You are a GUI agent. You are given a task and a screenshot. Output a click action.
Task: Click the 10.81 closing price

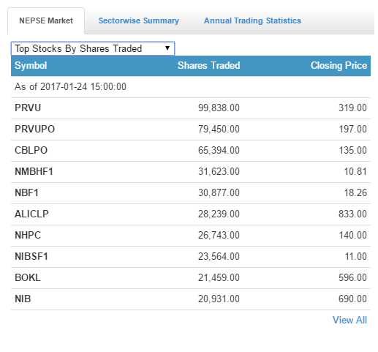355,171
